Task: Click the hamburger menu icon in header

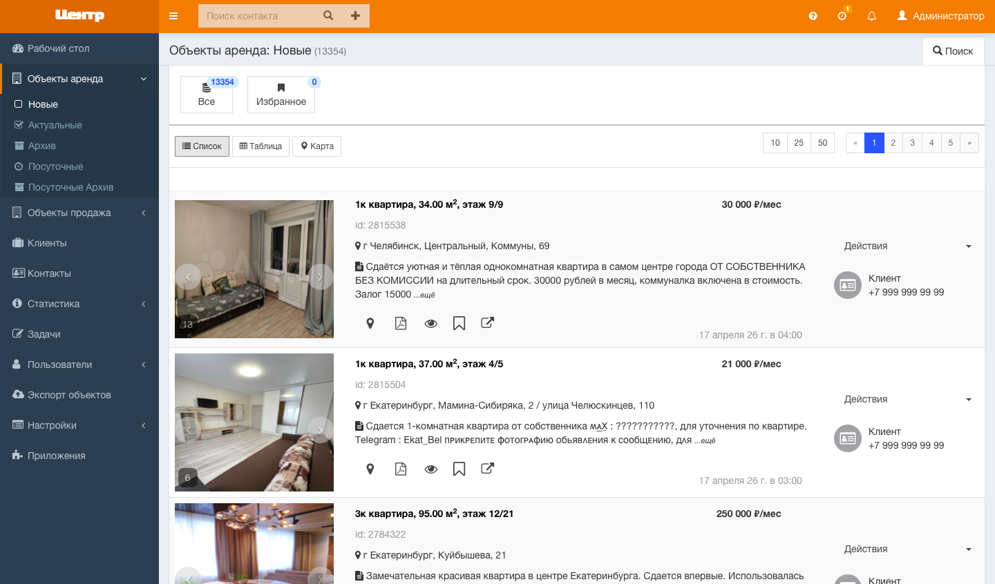Action: 173,16
